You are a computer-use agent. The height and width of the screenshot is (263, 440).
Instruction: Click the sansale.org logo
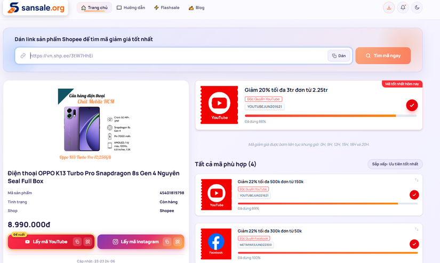click(36, 7)
